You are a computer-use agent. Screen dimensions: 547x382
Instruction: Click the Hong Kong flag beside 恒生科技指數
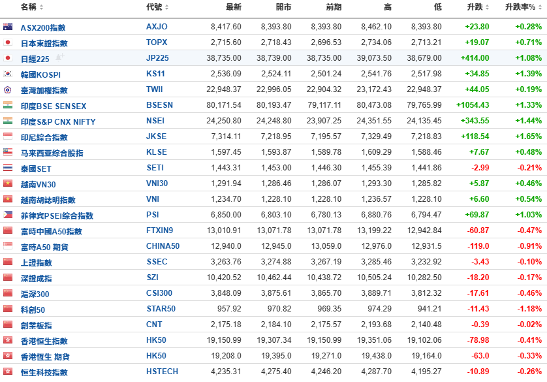pyautogui.click(x=8, y=371)
